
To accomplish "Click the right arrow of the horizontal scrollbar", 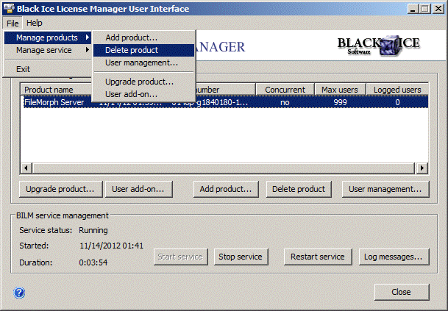I will pyautogui.click(x=422, y=168).
